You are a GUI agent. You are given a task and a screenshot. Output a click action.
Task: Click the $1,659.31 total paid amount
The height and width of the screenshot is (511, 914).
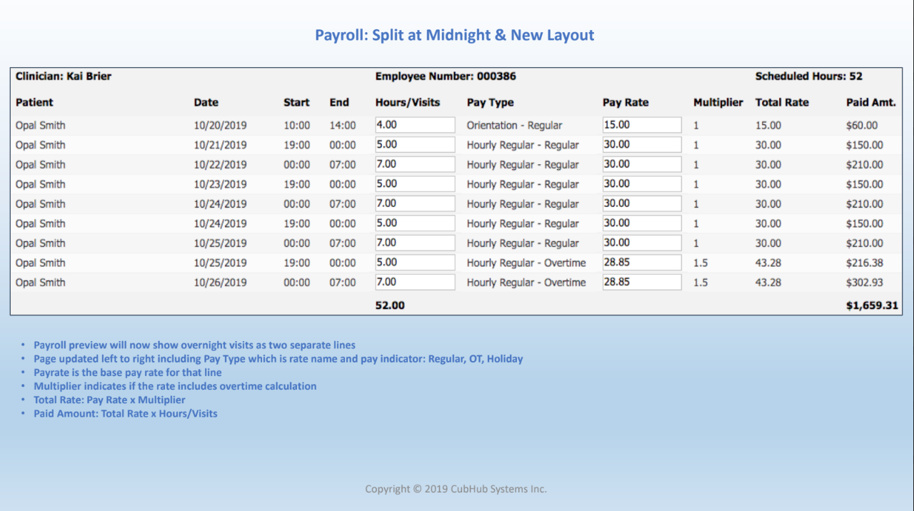pyautogui.click(x=873, y=305)
